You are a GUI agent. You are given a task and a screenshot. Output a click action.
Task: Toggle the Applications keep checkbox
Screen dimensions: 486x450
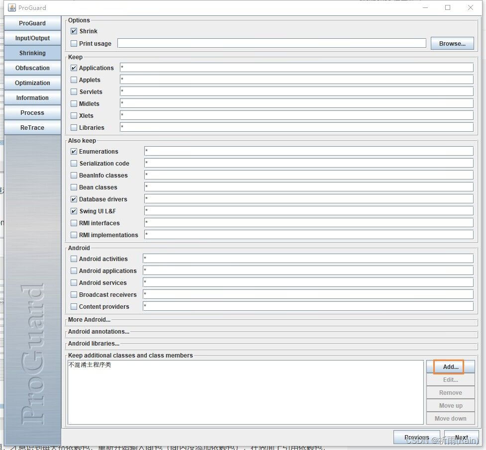(74, 68)
